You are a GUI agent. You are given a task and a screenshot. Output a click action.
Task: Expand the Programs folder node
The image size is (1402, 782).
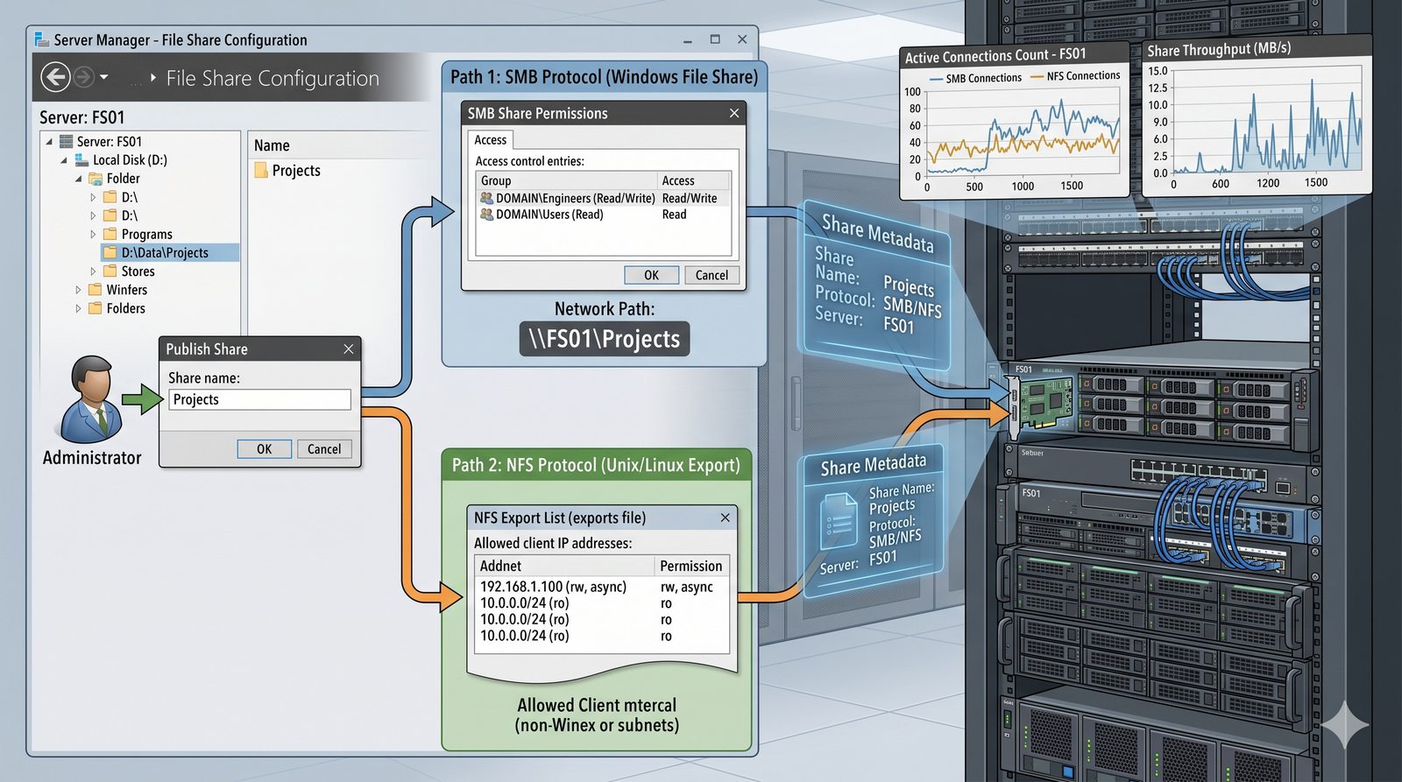[93, 234]
